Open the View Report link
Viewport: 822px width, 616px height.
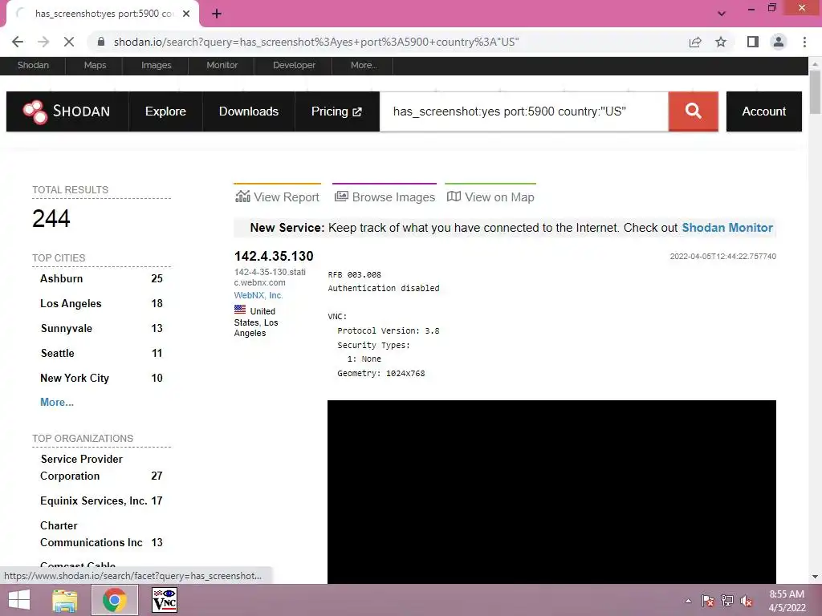coord(277,197)
